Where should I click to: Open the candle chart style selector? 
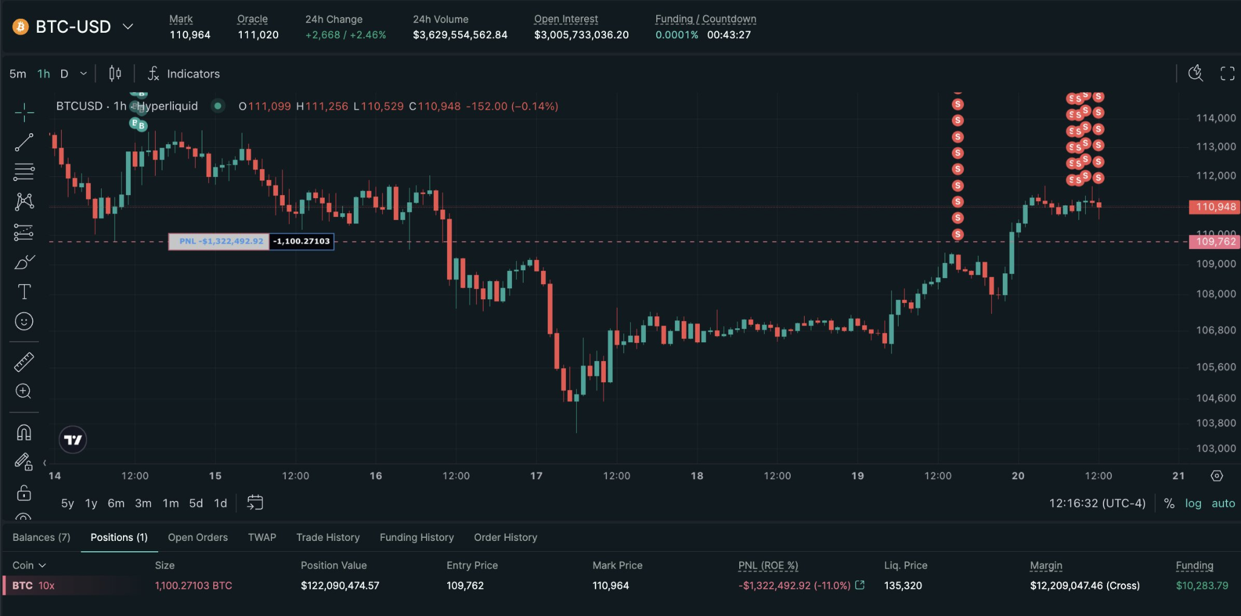(x=115, y=73)
